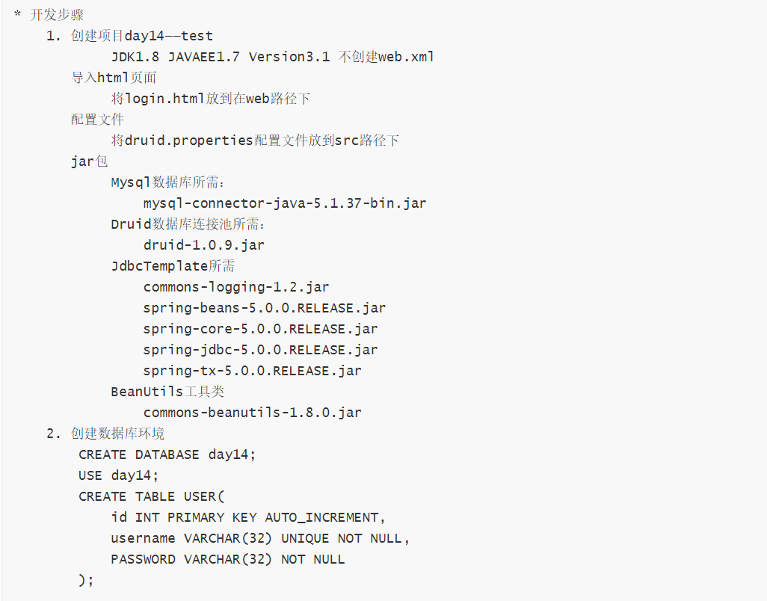Click the '导入html页面' line

[114, 78]
